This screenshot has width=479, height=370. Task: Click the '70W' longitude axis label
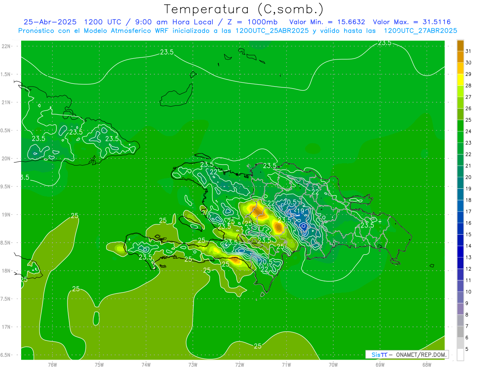pos(333,364)
